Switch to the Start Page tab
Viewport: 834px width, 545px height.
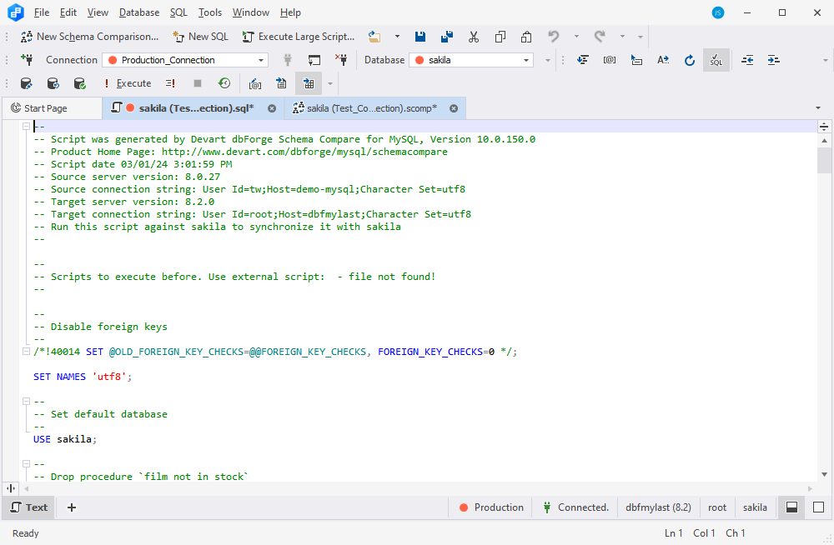52,108
